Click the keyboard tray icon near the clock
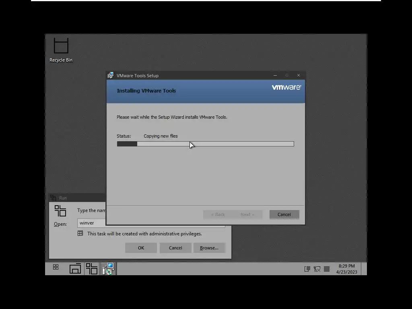The width and height of the screenshot is (412, 309). click(x=327, y=269)
